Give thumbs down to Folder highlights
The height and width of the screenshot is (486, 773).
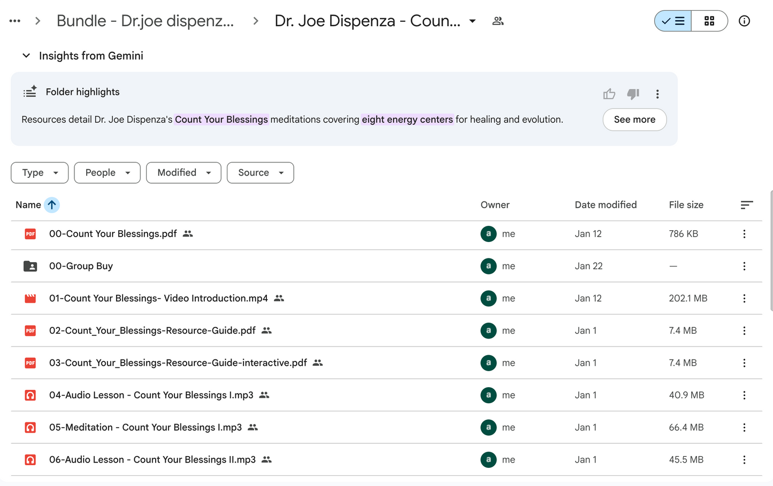click(633, 94)
